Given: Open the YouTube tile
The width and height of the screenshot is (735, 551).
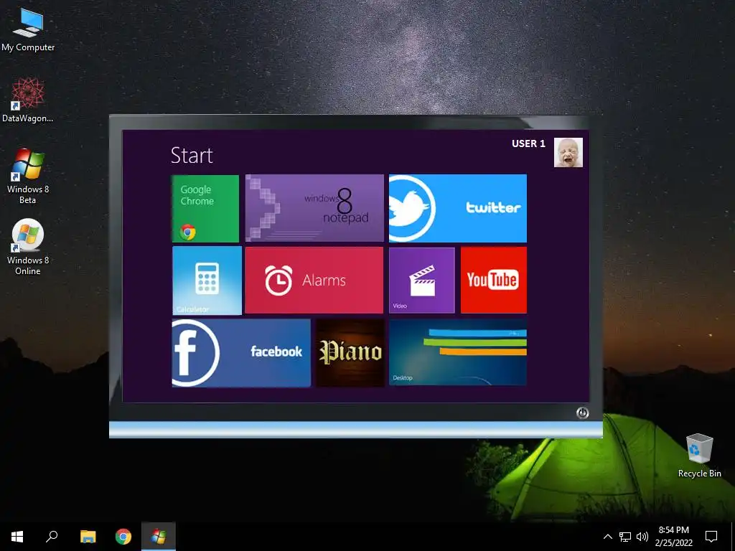Looking at the screenshot, I should pyautogui.click(x=494, y=281).
